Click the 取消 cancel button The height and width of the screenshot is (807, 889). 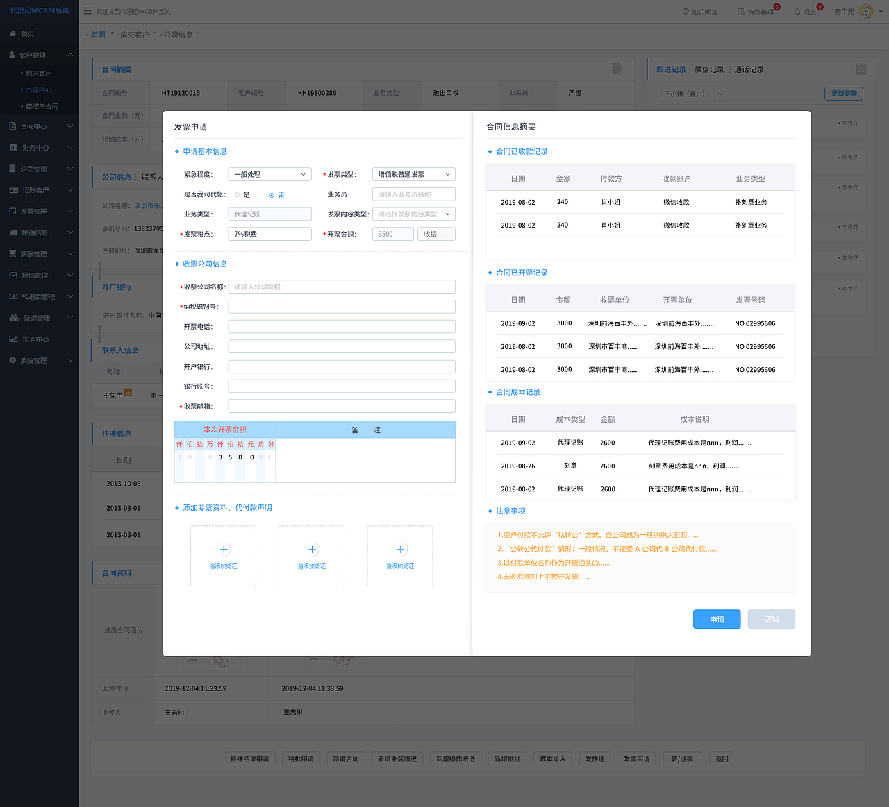click(771, 619)
